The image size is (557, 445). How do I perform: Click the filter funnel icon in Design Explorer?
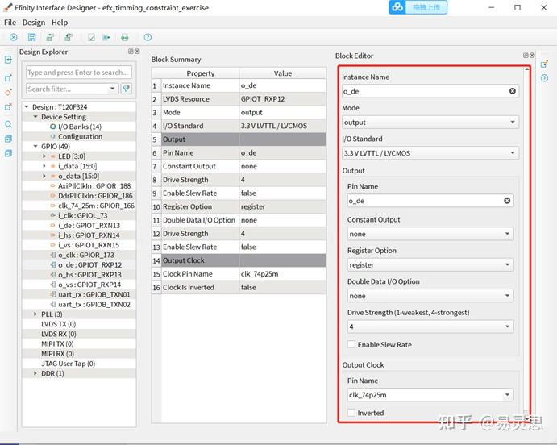[127, 89]
